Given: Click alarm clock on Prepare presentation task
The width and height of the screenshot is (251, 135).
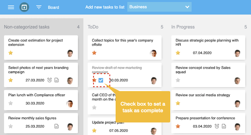Looking at the screenshot, I should pyautogui.click(x=217, y=126).
